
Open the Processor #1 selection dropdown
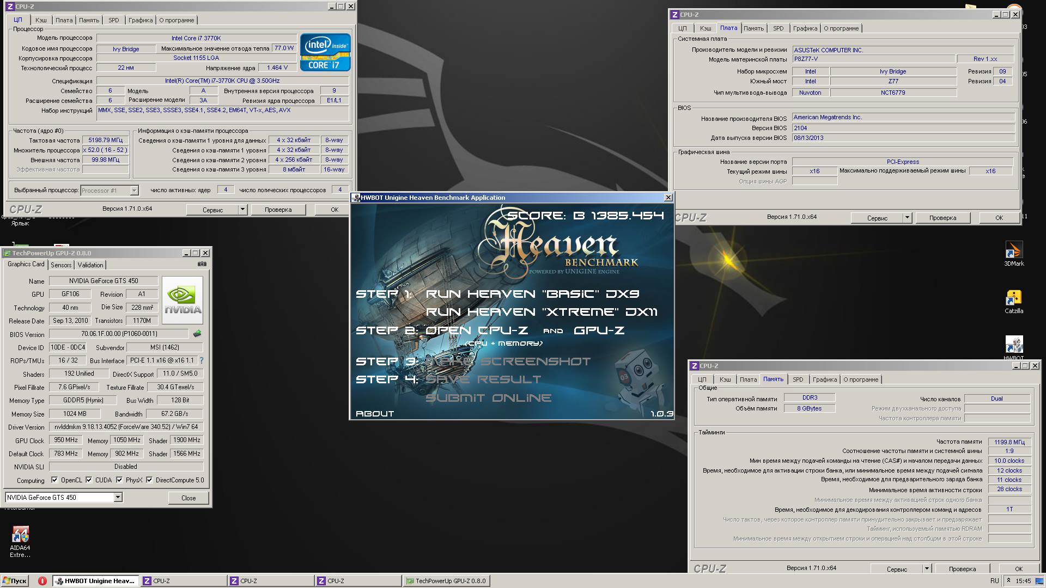coord(134,191)
